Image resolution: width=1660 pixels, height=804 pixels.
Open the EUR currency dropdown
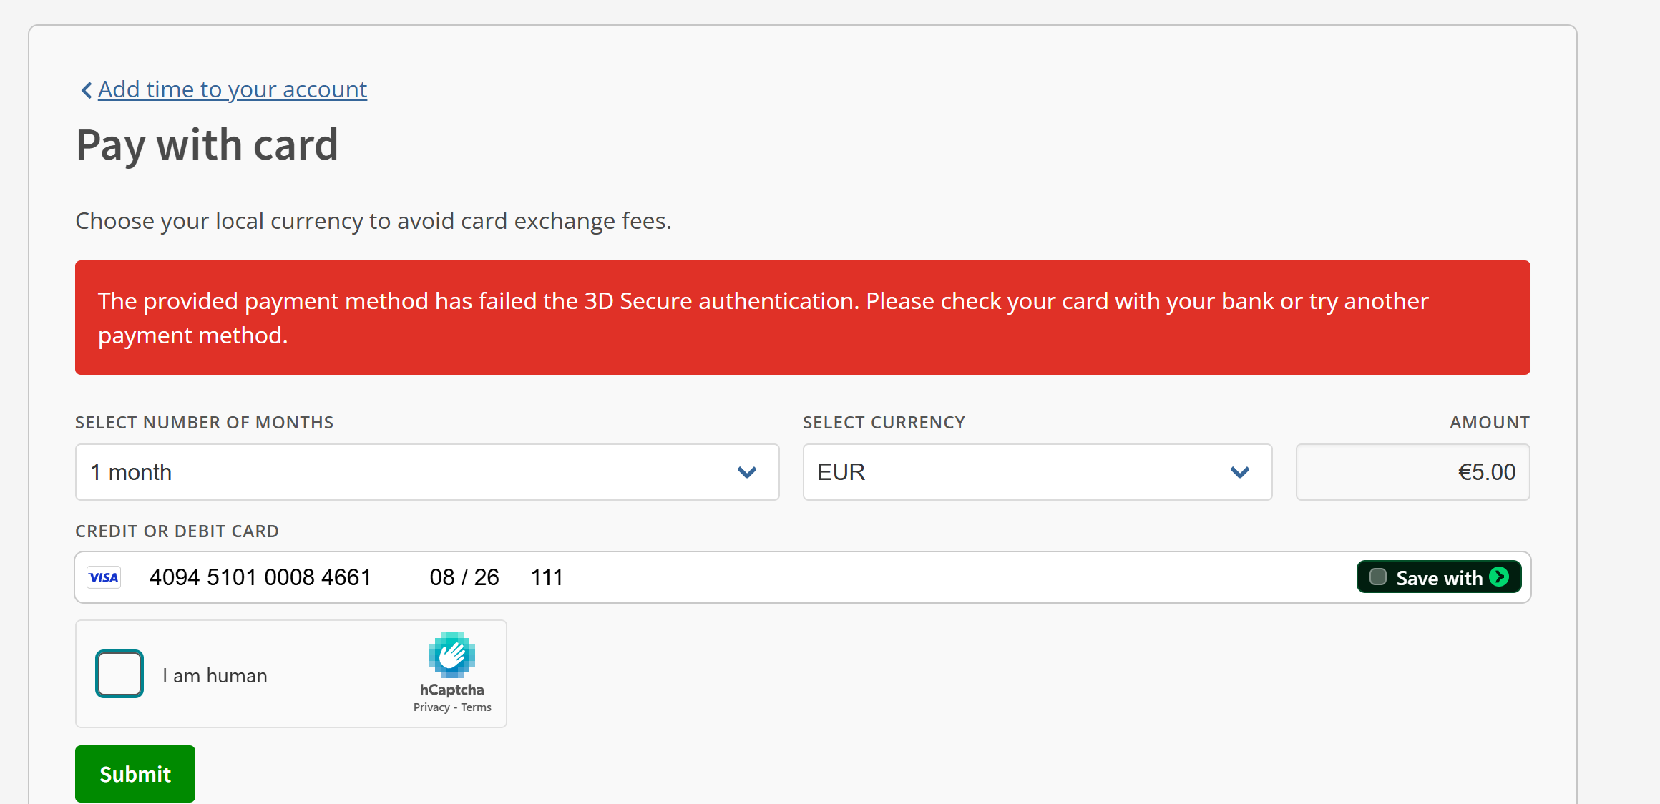point(1037,472)
